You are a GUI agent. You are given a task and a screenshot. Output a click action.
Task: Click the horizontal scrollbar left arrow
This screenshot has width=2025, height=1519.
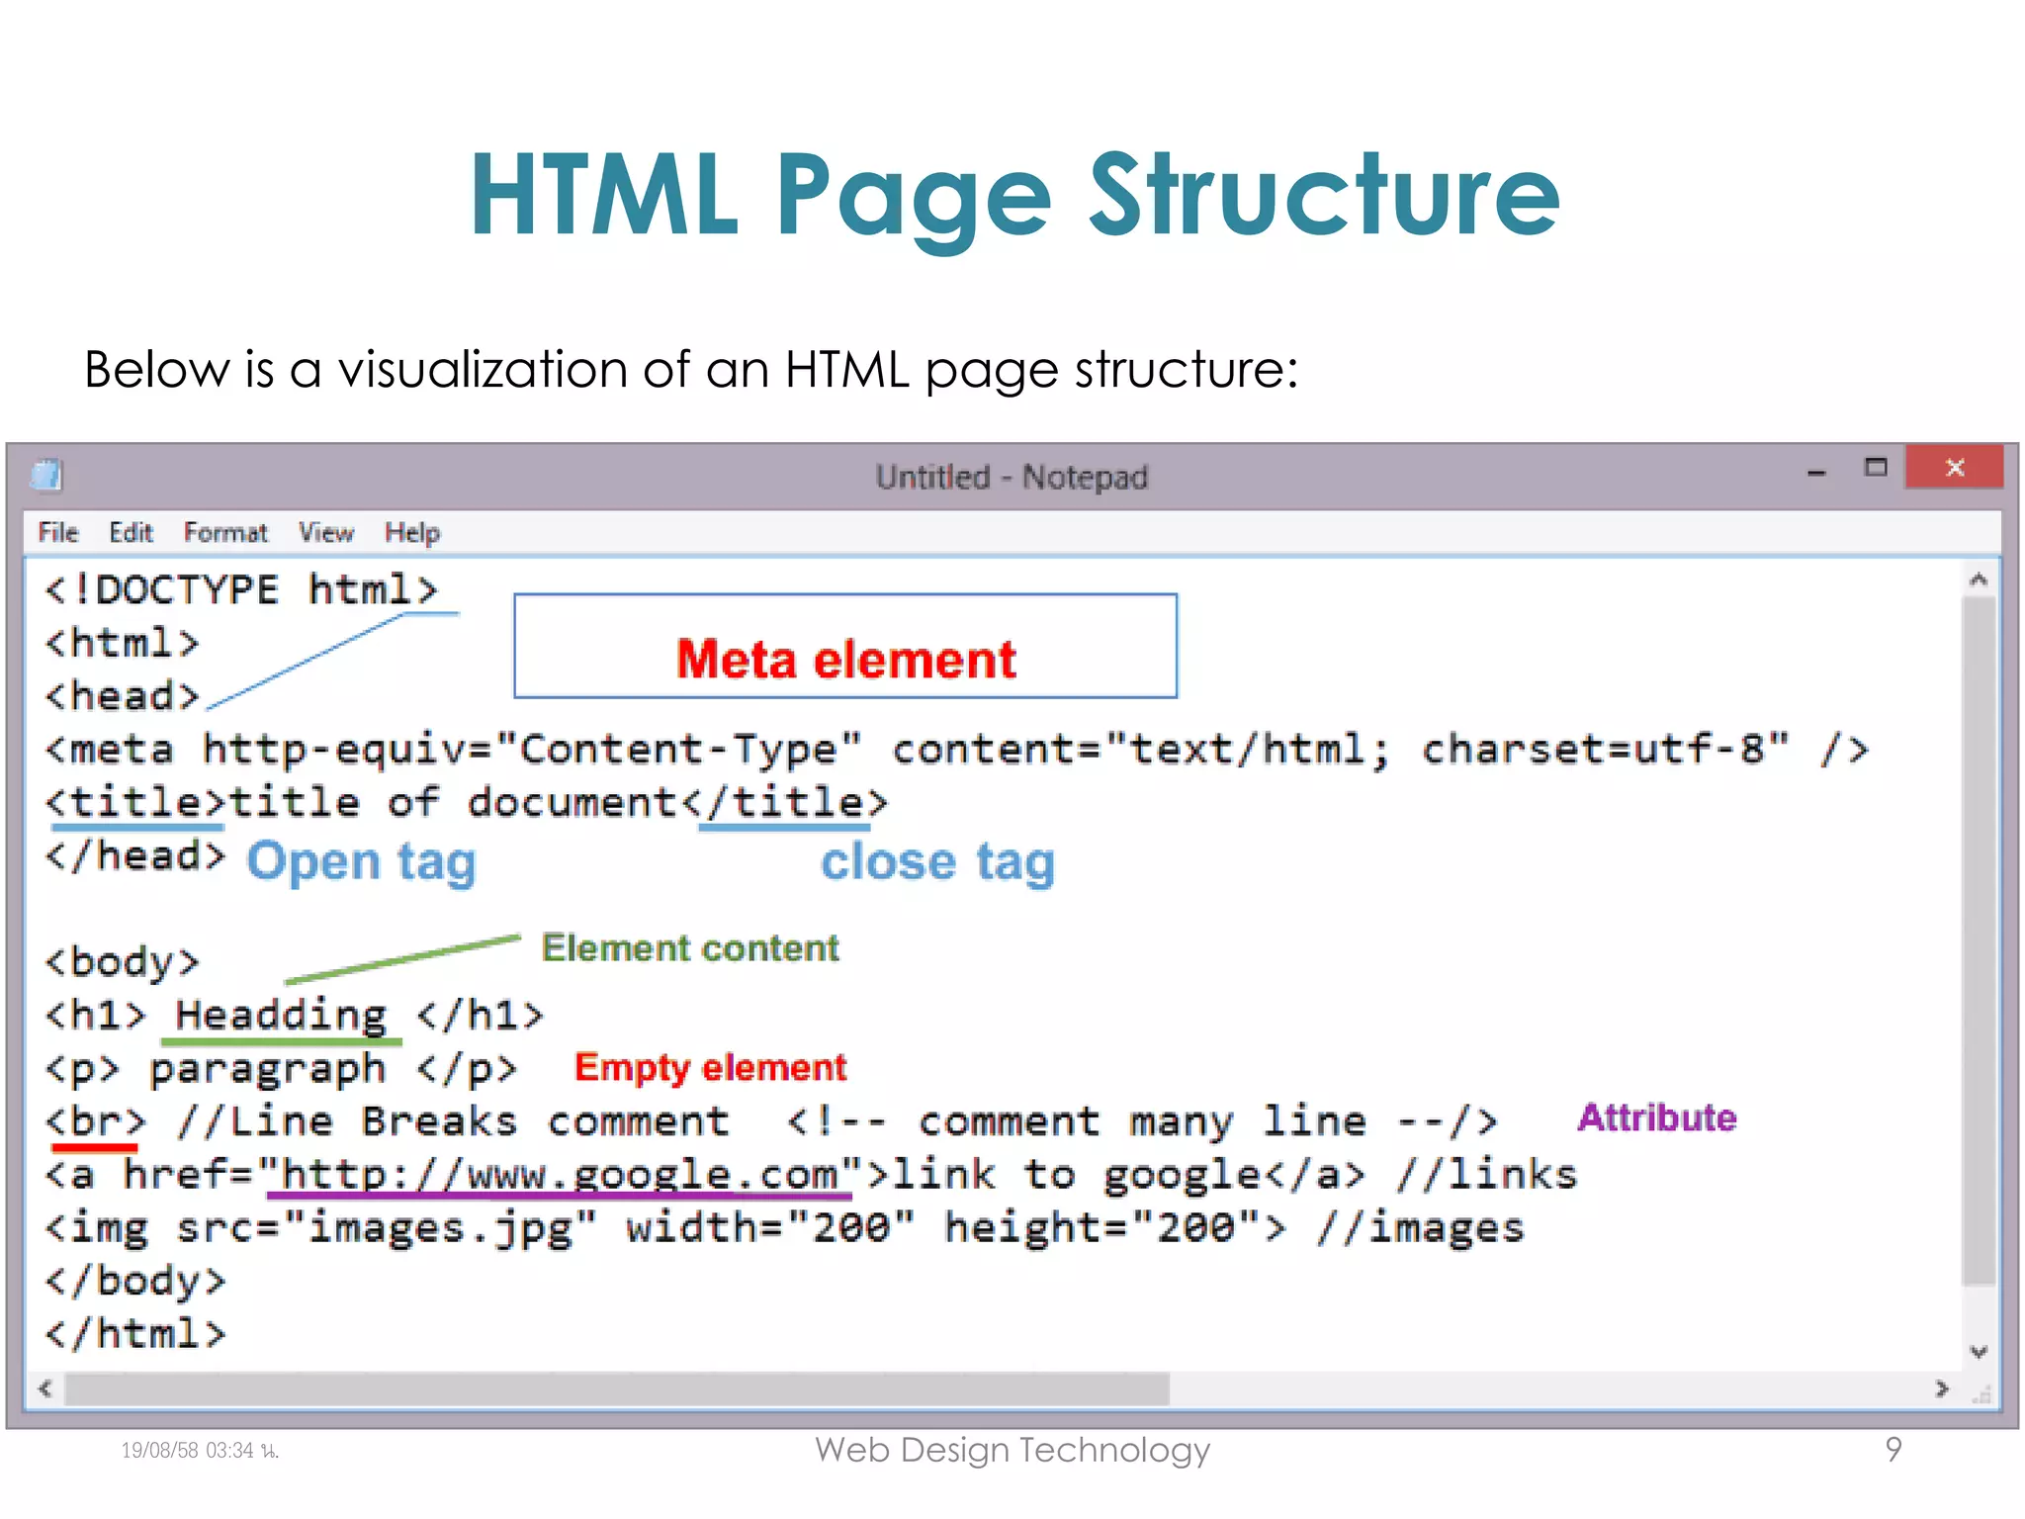pyautogui.click(x=45, y=1388)
